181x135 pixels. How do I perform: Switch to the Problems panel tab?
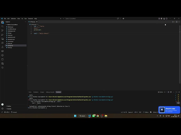tap(36, 92)
